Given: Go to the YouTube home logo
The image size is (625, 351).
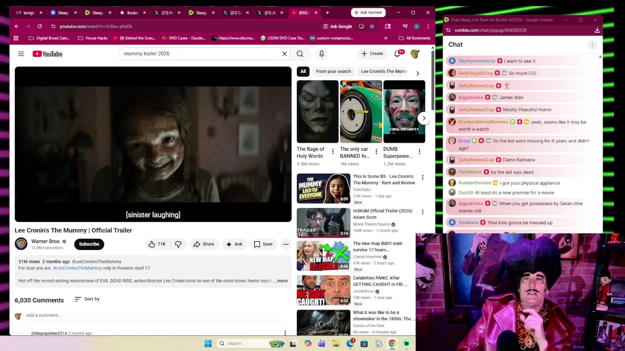Looking at the screenshot, I should pos(47,54).
